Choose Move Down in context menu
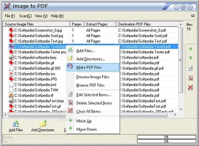 click(x=93, y=129)
